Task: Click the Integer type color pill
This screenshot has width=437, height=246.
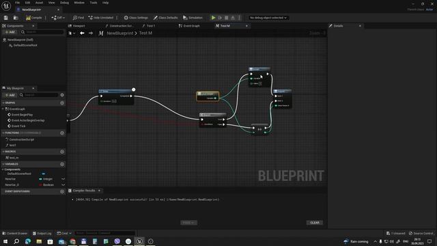Action: [41, 179]
